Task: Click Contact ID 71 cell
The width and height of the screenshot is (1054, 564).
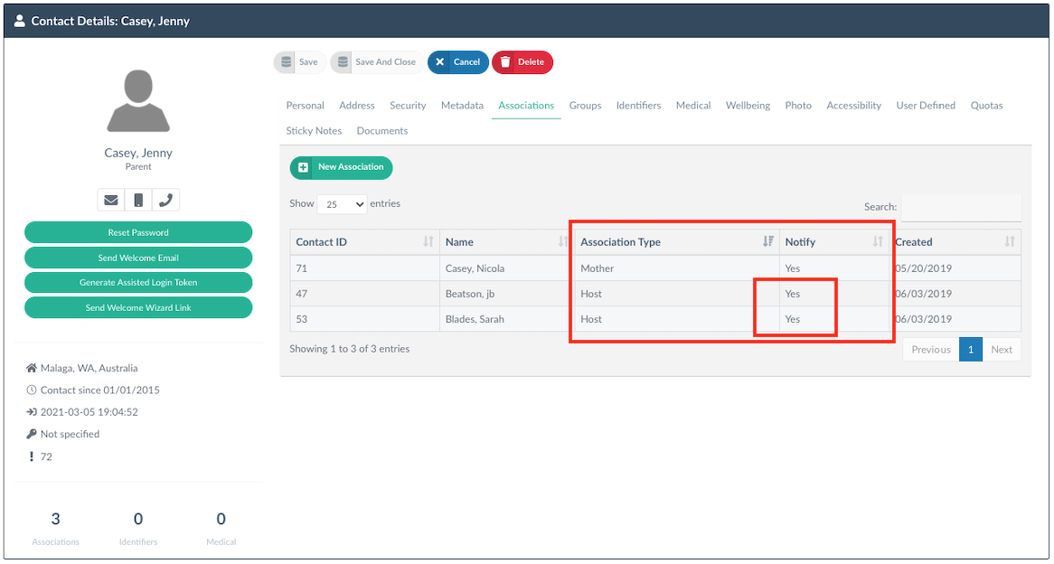Action: 365,268
